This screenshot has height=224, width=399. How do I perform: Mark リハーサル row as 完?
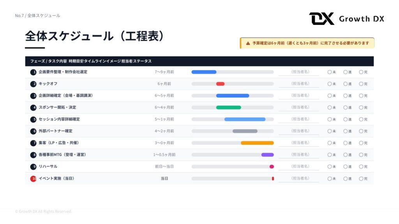coord(361,166)
